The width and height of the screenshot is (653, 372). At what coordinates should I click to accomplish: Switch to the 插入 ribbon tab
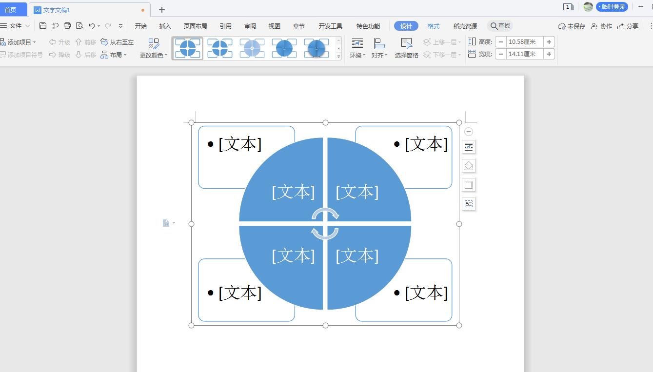coord(164,26)
